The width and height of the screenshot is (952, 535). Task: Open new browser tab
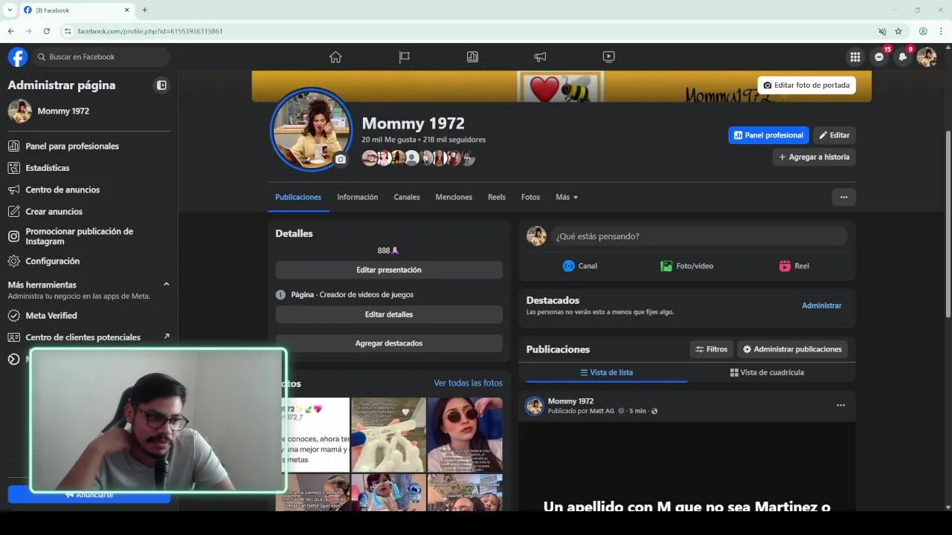(144, 10)
